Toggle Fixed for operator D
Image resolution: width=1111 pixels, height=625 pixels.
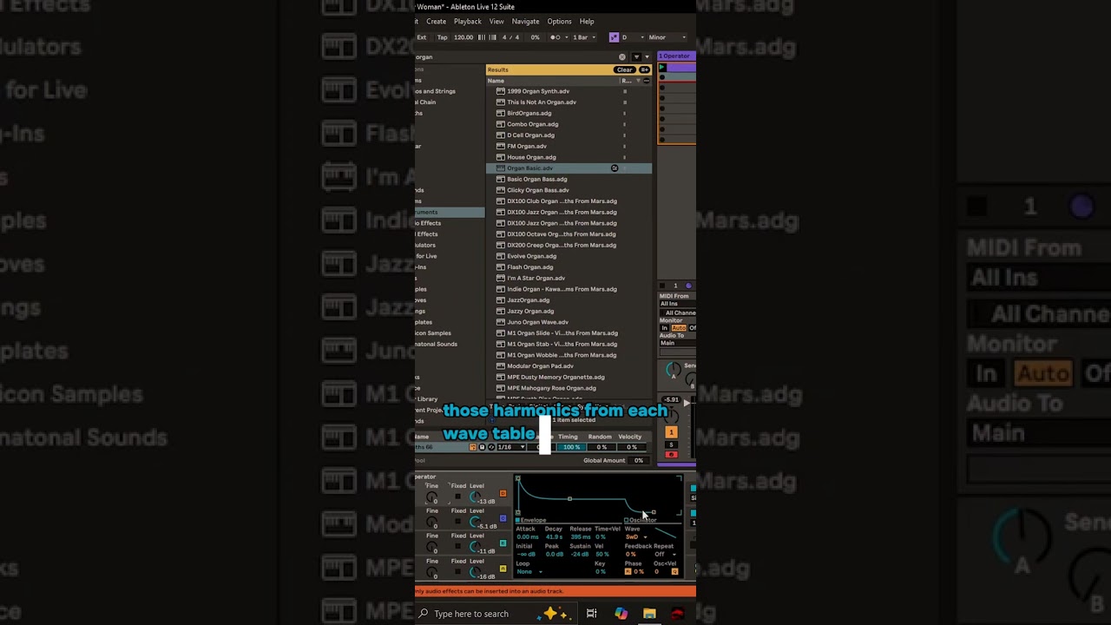click(x=457, y=497)
